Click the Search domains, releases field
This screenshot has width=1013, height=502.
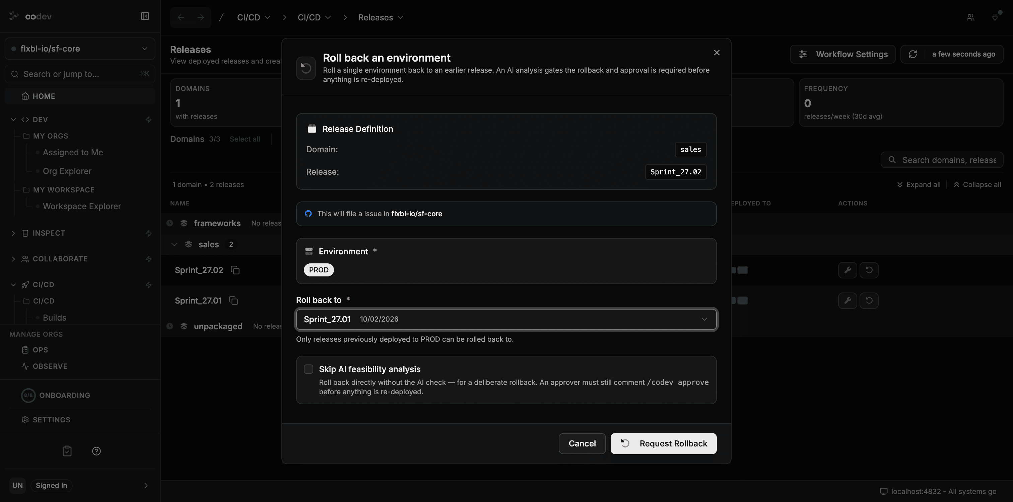pos(942,160)
